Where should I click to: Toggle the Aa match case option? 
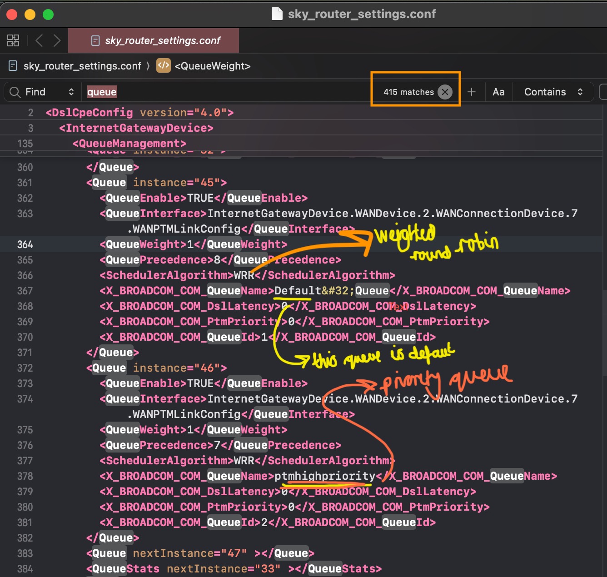(x=498, y=92)
